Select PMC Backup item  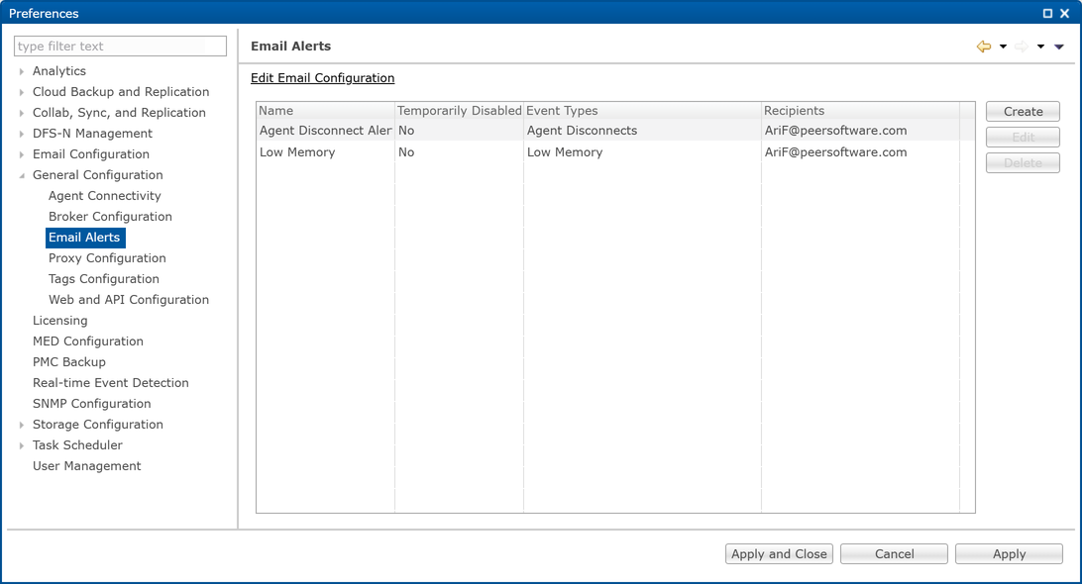coord(69,362)
